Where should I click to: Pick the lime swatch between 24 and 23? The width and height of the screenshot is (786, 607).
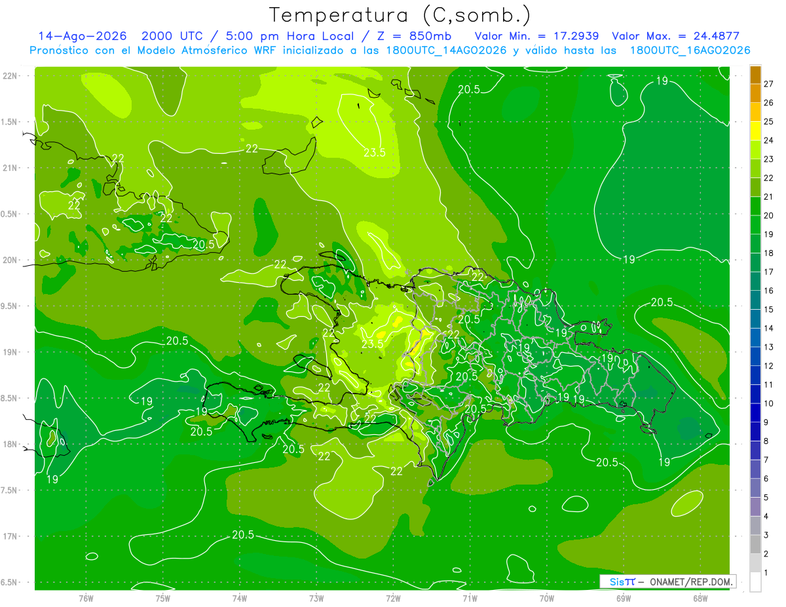click(x=755, y=150)
